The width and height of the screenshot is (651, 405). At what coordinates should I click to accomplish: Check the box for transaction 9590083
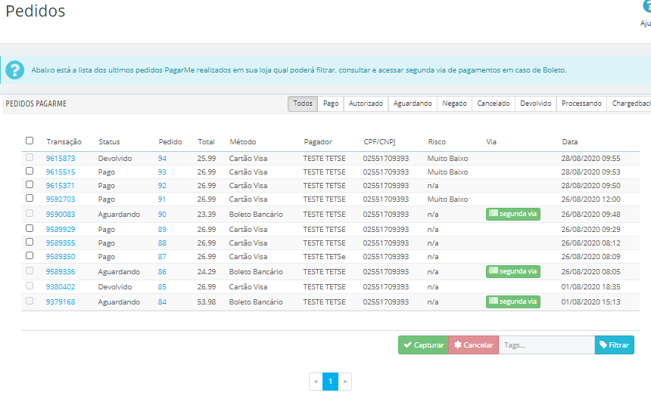coord(30,213)
